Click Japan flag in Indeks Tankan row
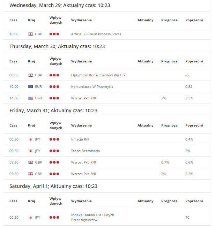This screenshot has height=228, width=215. pyautogui.click(x=30, y=218)
